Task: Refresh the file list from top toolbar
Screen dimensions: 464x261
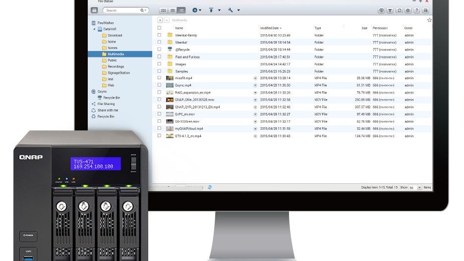Action: pyautogui.click(x=399, y=10)
